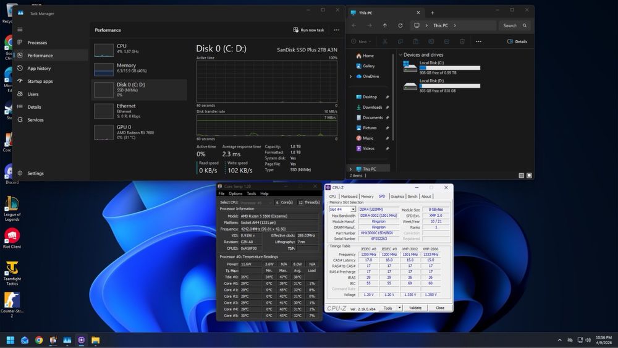Viewport: 618px width, 348px height.
Task: Click Disk 0 active time graph
Action: 267,82
